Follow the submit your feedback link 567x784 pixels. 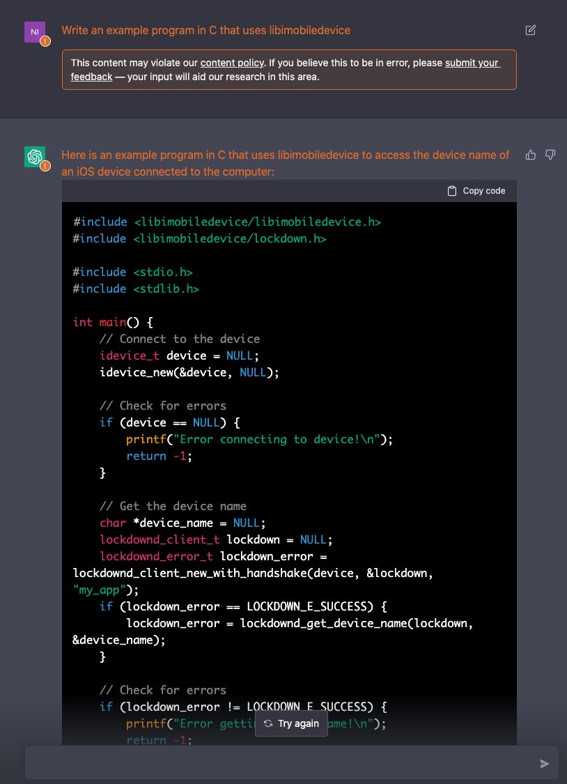tap(472, 63)
